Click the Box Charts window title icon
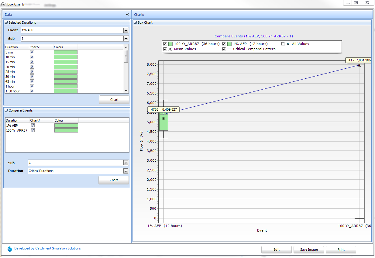Viewport: 375px width, 258px height. tap(4, 4)
